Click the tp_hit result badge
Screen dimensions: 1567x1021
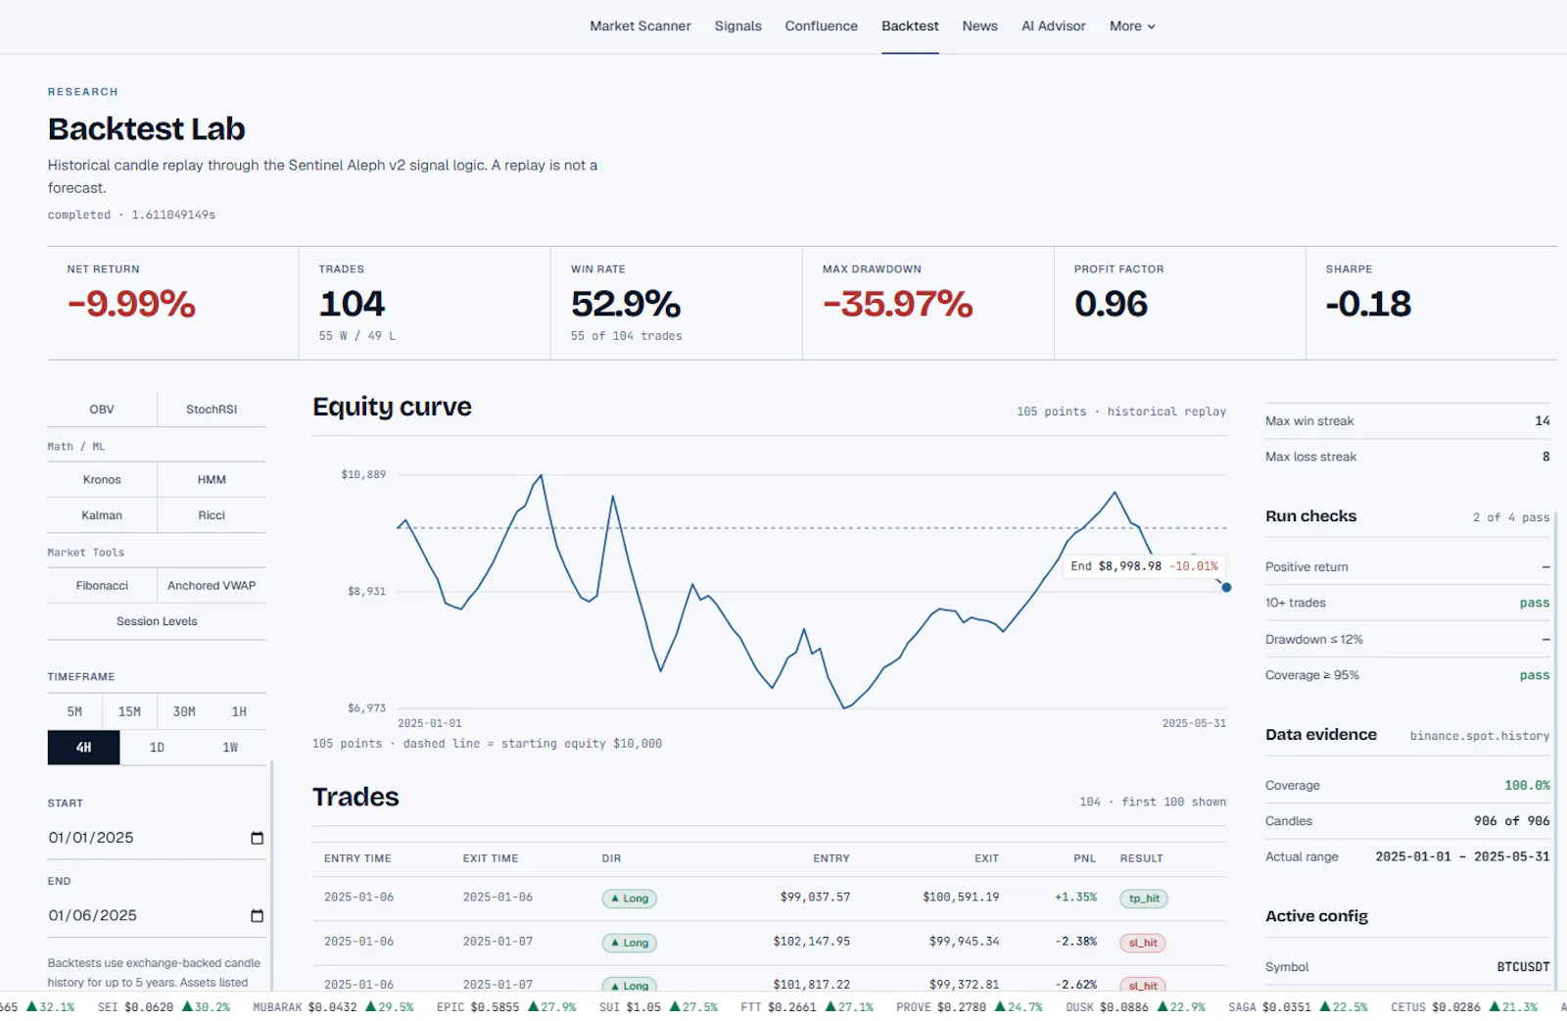1144,899
